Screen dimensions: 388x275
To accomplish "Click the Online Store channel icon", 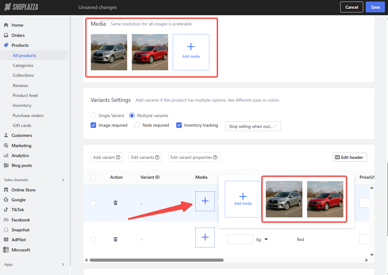I will [x=6, y=190].
